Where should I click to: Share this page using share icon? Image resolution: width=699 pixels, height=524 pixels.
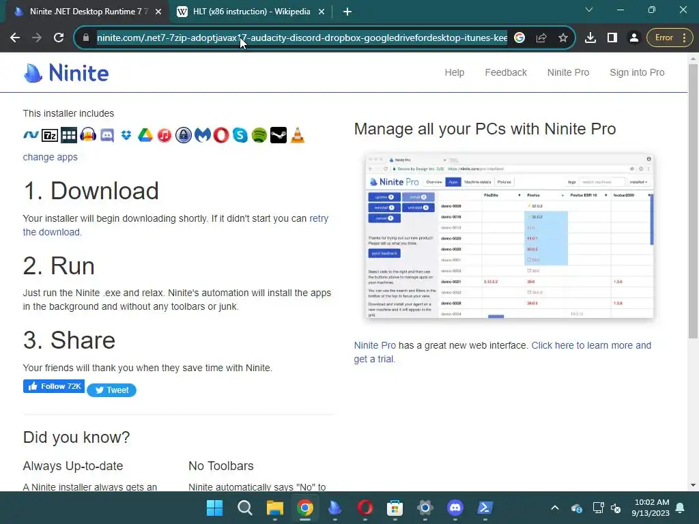click(541, 38)
